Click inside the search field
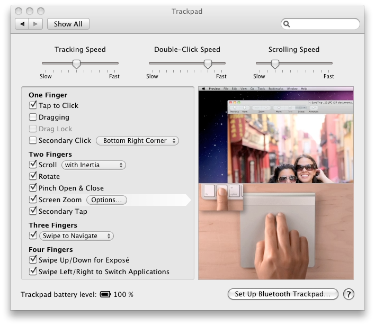Viewport: 375px width, 326px height. [x=324, y=24]
